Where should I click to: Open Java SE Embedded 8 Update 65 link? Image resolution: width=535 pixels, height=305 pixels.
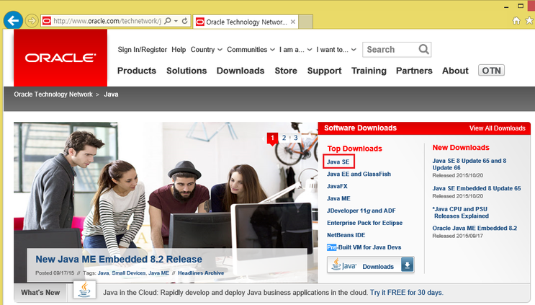(477, 188)
